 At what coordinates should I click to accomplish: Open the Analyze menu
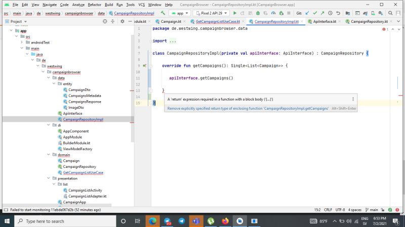(78, 5)
